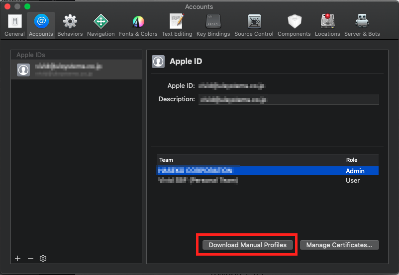Screen dimensions: 399x275
Task: Open the General preferences pane
Action: coord(14,25)
